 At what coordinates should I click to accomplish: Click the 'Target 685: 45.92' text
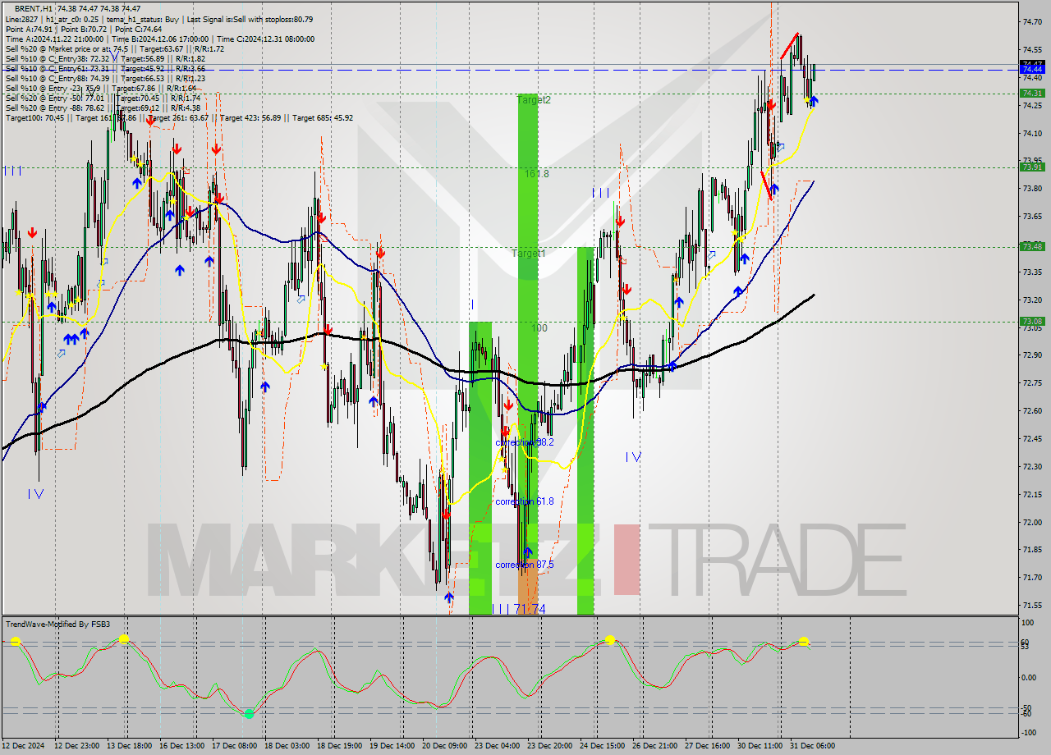323,117
